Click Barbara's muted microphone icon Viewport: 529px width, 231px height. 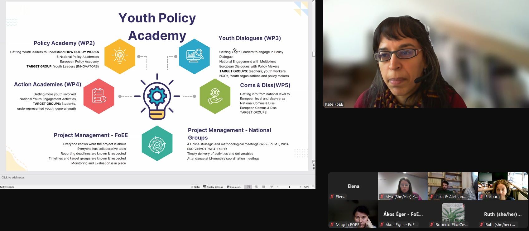point(482,196)
